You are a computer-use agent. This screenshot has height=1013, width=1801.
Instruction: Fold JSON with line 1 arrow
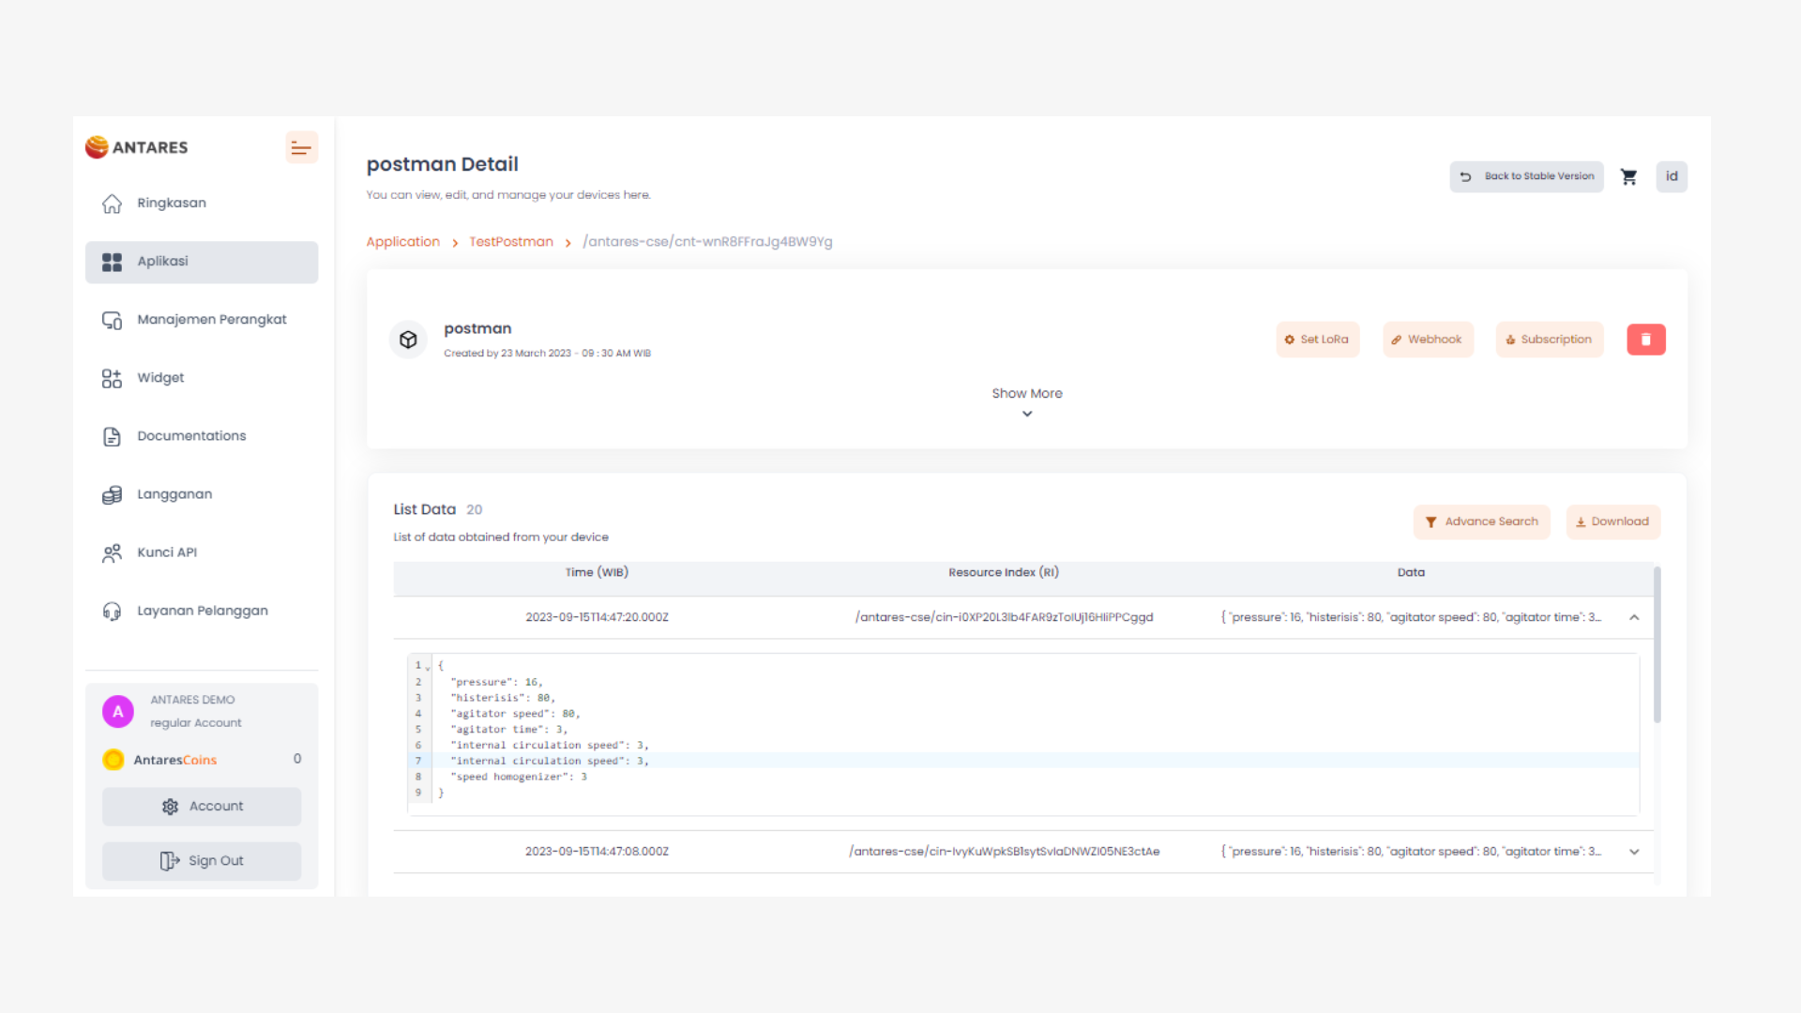428,667
